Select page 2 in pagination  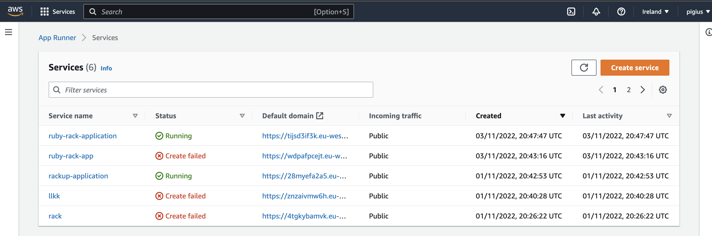[x=629, y=90]
